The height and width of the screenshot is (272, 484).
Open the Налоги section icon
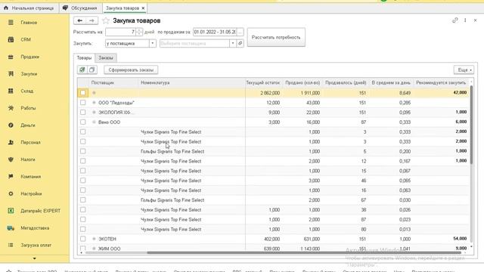(x=11, y=159)
